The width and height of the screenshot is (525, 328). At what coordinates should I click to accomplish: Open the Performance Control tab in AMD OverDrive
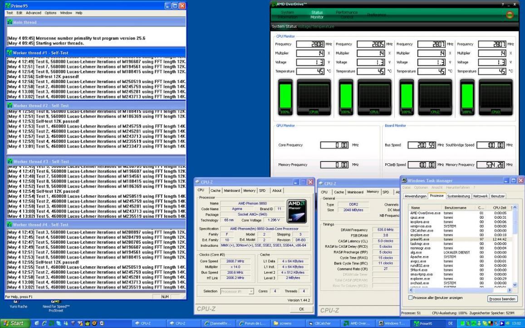(347, 15)
